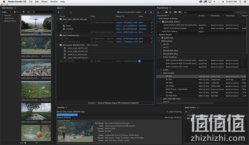Open Guate... folder dropdown in Media Browser
249x145 pixels.
(x=6, y=12)
